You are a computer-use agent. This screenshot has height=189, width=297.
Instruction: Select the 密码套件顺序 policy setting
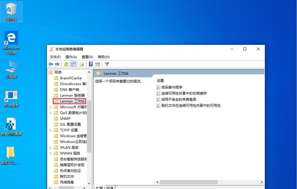point(172,87)
